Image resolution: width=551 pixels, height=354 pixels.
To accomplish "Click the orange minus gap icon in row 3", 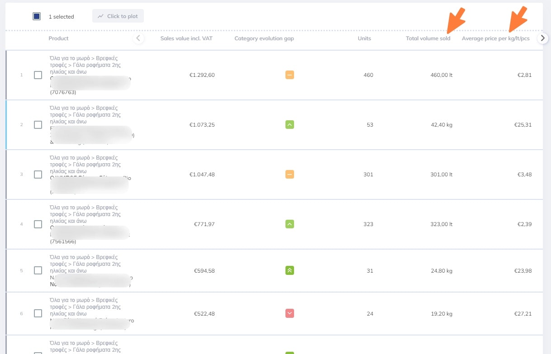I will pyautogui.click(x=290, y=175).
